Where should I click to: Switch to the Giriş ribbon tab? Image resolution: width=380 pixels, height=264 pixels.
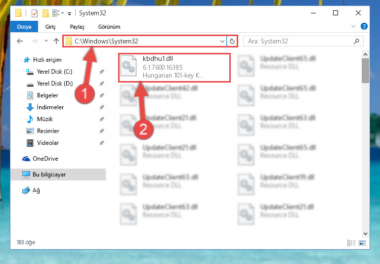(x=50, y=27)
